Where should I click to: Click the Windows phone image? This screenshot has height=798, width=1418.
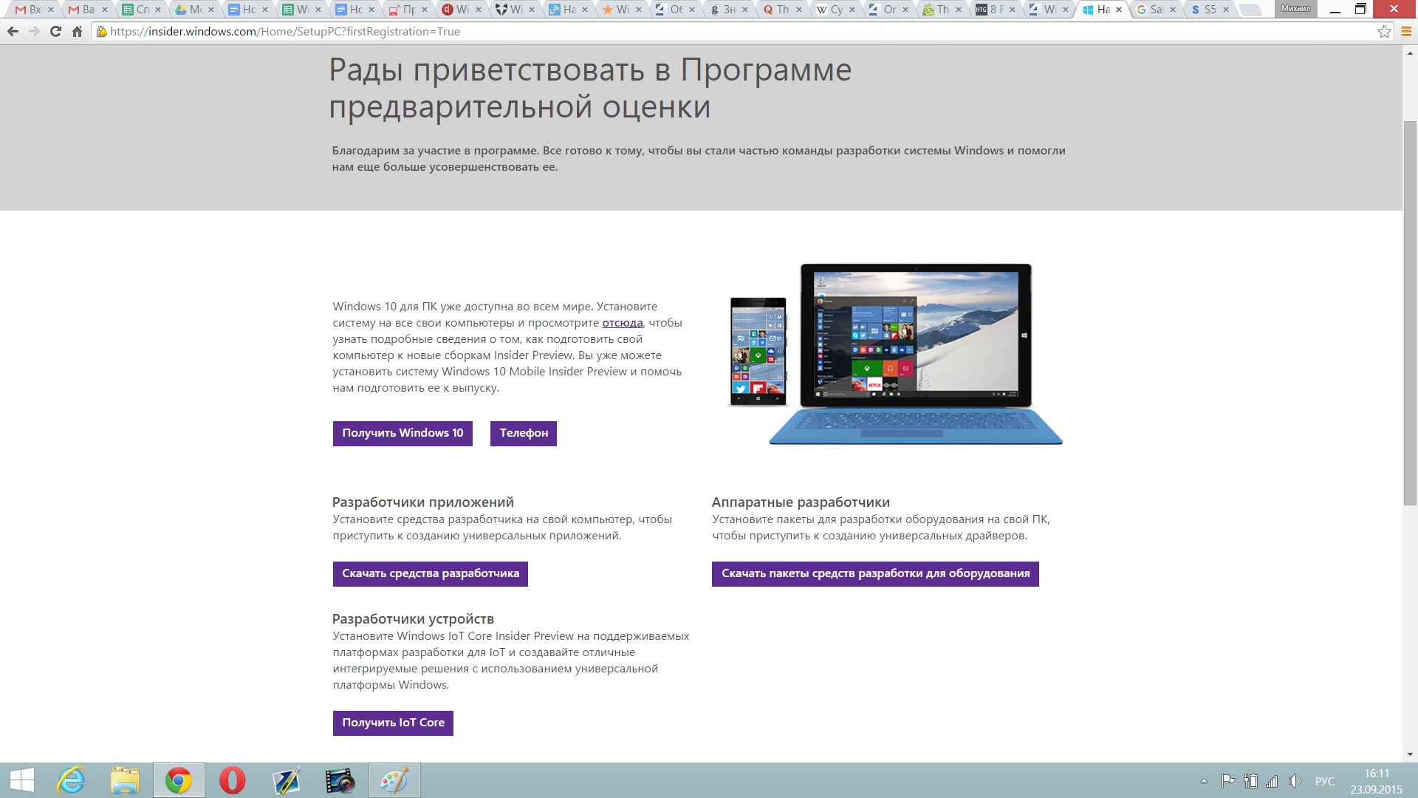[x=758, y=351]
